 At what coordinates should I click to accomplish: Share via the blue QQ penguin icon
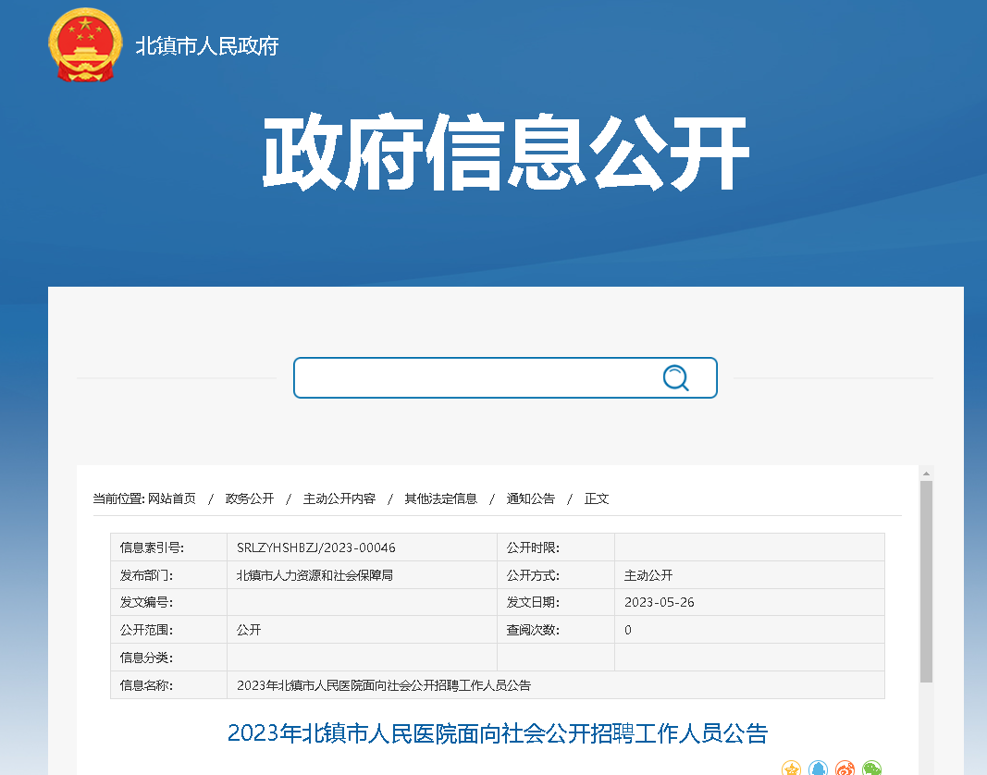pos(818,769)
